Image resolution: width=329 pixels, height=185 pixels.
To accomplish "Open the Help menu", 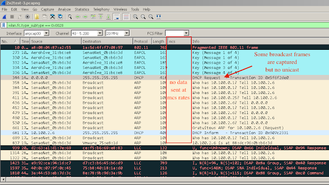I will click(147, 9).
